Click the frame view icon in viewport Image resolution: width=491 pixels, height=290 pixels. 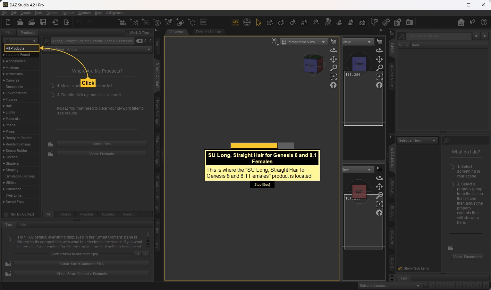coord(334,76)
